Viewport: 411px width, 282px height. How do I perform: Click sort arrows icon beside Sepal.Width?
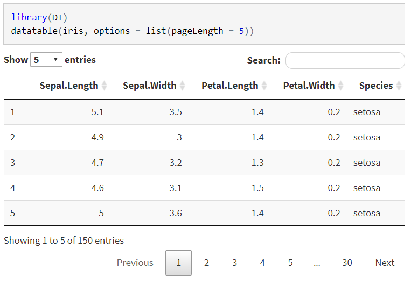(x=183, y=86)
